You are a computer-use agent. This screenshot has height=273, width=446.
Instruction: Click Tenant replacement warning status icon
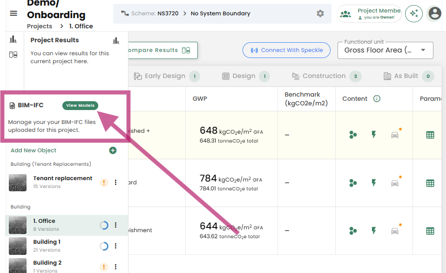click(x=104, y=182)
